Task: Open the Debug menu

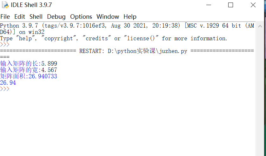Action: [56, 16]
